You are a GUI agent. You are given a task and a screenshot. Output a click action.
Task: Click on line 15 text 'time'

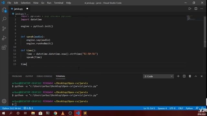pos(24,64)
